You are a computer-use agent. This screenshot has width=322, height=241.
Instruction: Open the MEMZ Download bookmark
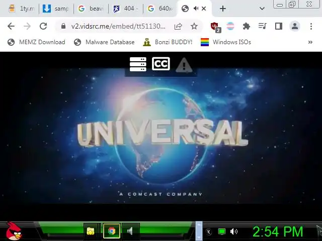[x=36, y=42]
